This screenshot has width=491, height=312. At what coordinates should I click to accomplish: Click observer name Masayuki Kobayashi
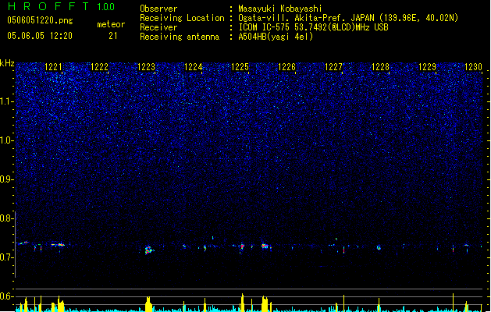point(280,9)
